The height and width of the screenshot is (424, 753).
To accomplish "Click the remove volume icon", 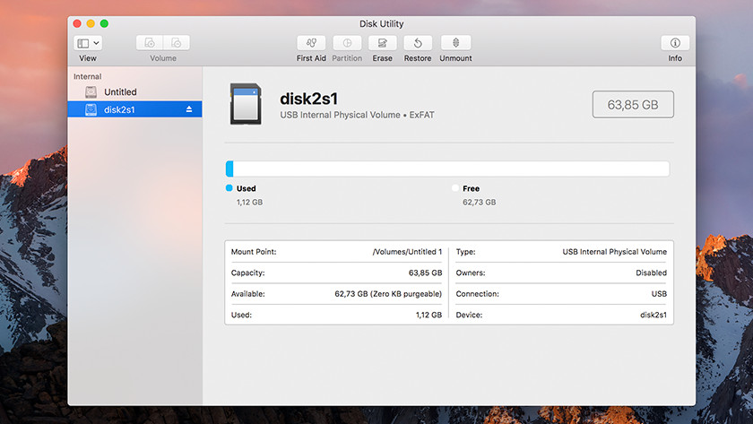I will (177, 43).
